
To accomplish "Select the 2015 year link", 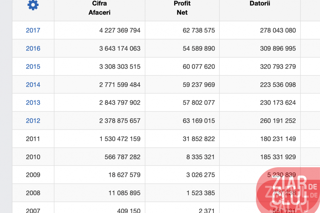I will point(33,67).
